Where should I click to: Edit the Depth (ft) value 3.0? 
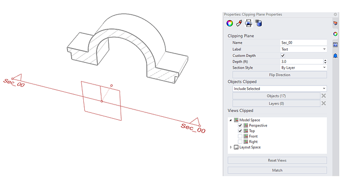(302, 62)
